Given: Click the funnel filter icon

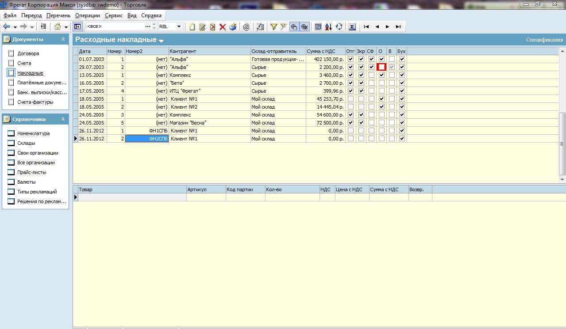Looking at the screenshot, I should pos(273,27).
